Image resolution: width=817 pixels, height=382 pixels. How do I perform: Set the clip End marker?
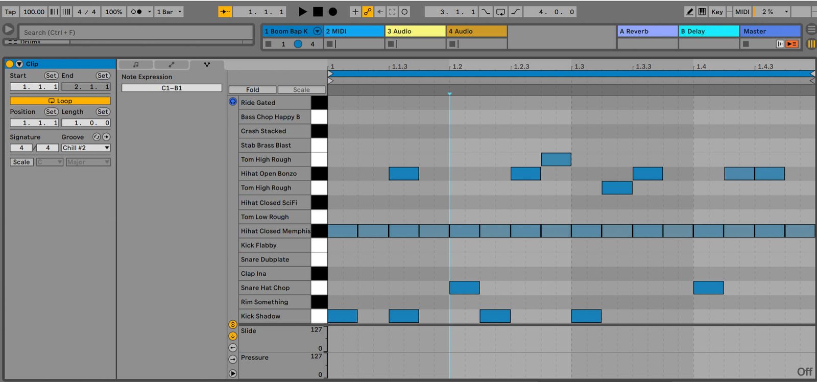pyautogui.click(x=103, y=76)
